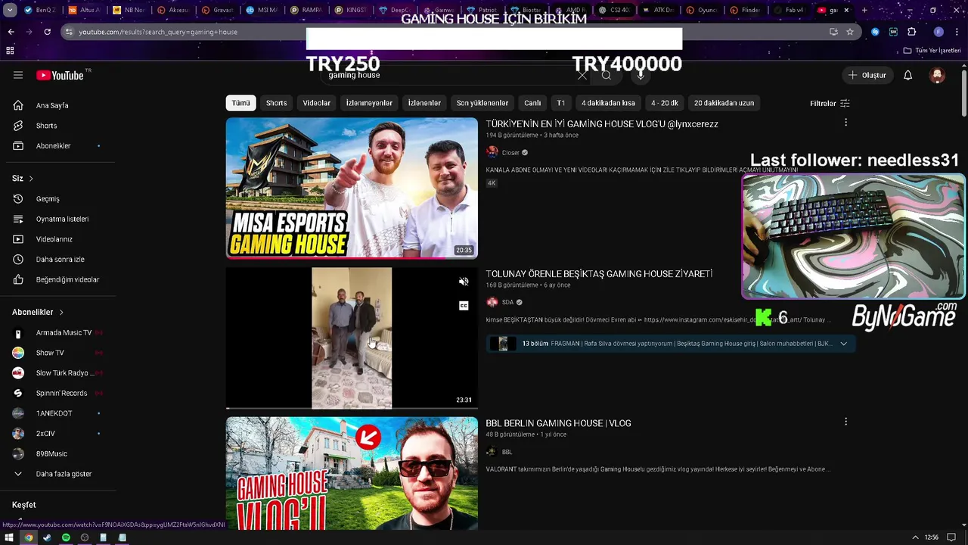
Task: Open more options for the Closer video
Action: pyautogui.click(x=845, y=122)
